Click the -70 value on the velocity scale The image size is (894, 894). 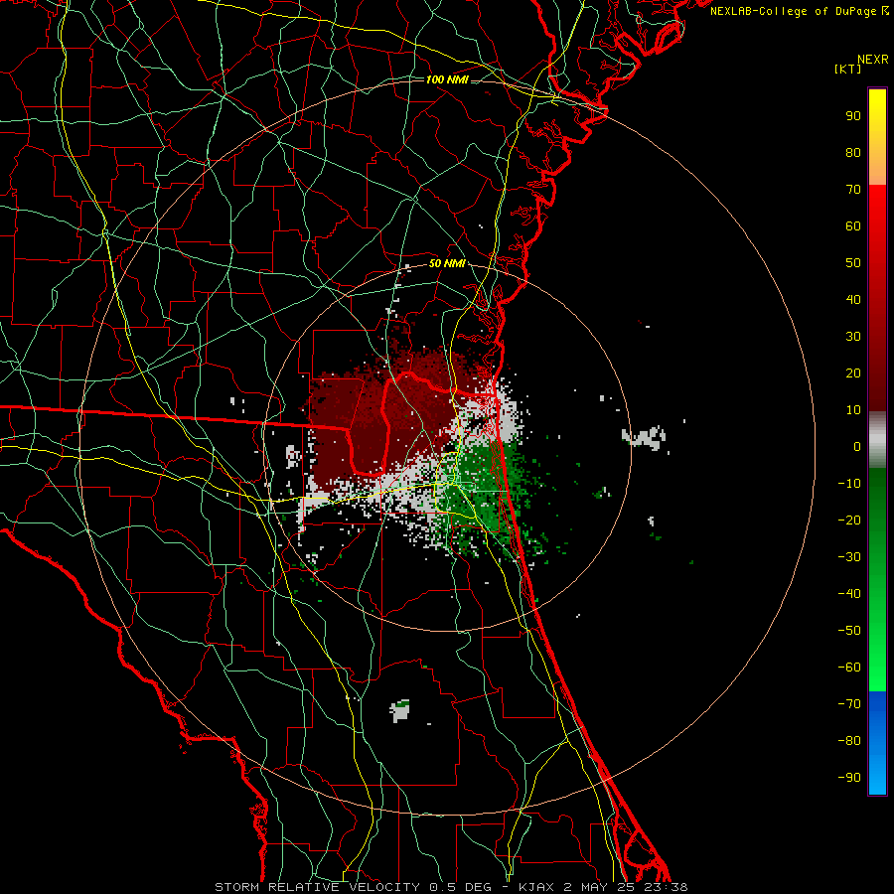[x=849, y=704]
